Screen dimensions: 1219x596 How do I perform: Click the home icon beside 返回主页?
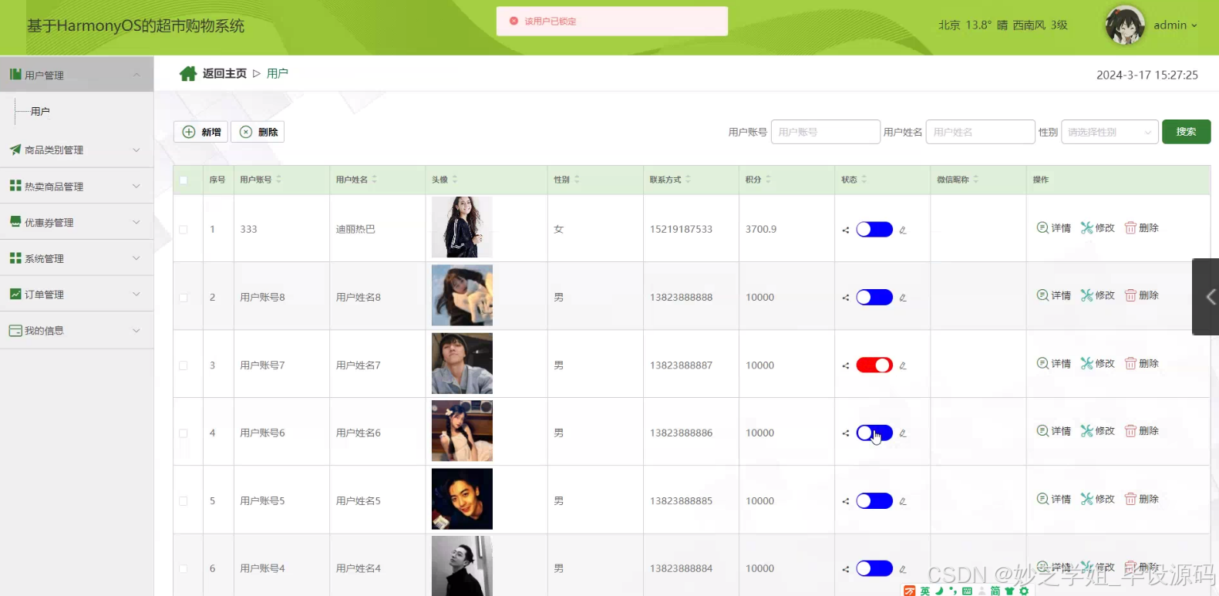pos(188,73)
